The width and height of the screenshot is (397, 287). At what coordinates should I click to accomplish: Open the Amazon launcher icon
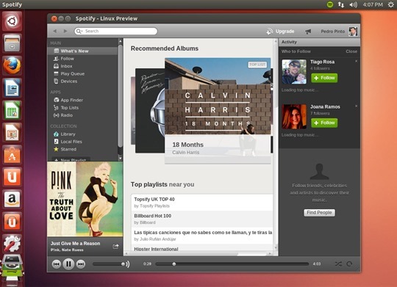12,199
